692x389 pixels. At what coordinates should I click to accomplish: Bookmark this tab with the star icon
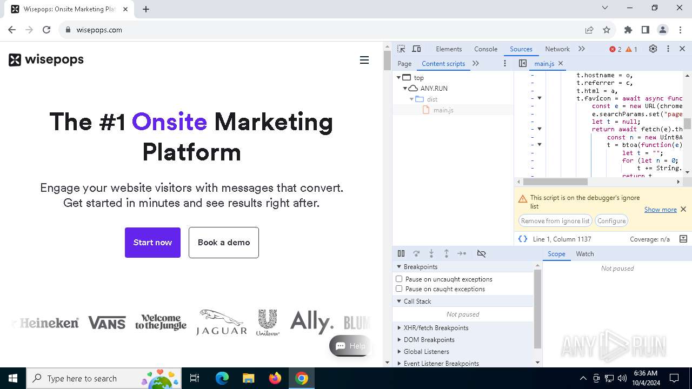[607, 30]
